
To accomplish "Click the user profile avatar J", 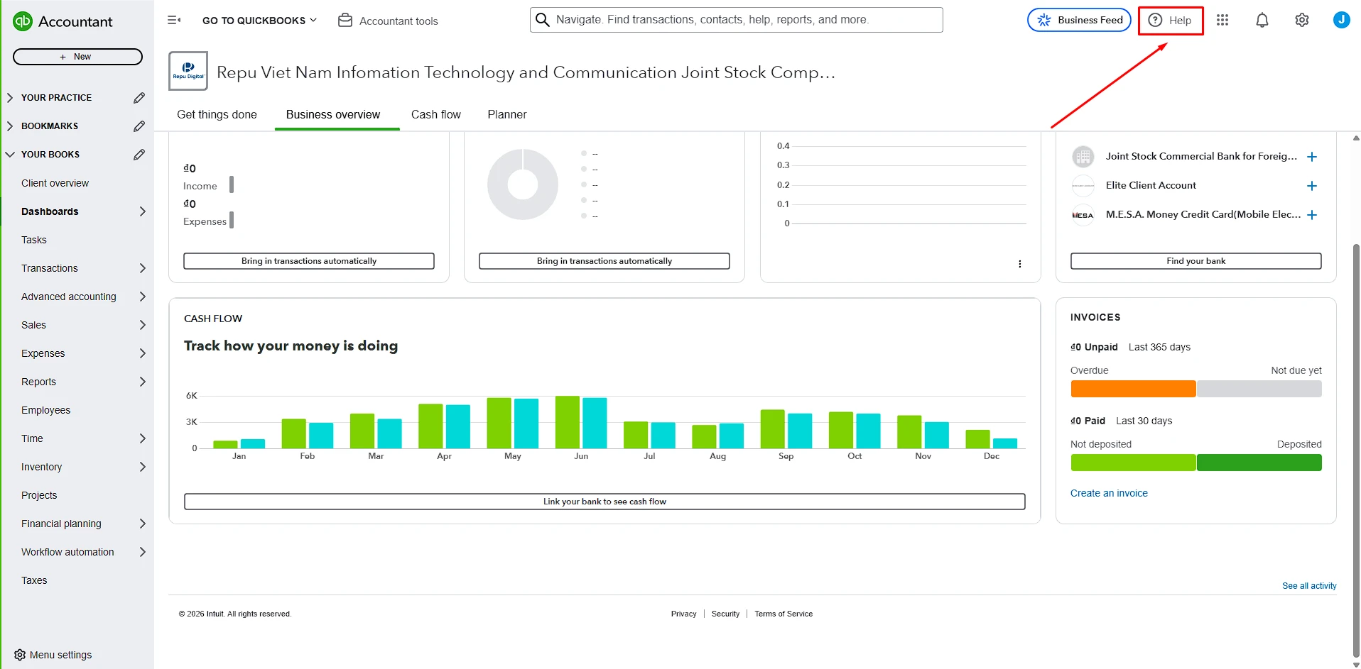I will click(x=1341, y=21).
